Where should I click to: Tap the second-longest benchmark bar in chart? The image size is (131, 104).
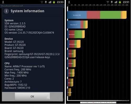coord(78,24)
